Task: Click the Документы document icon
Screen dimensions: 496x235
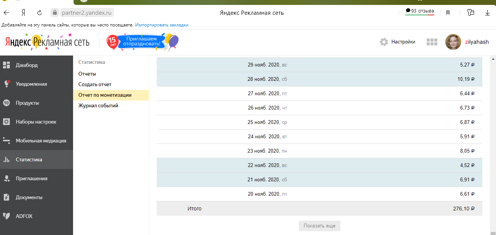Action: click(6, 197)
